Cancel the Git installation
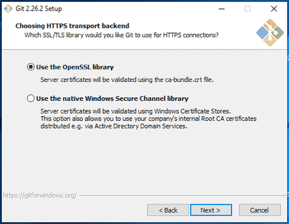 coord(260,210)
